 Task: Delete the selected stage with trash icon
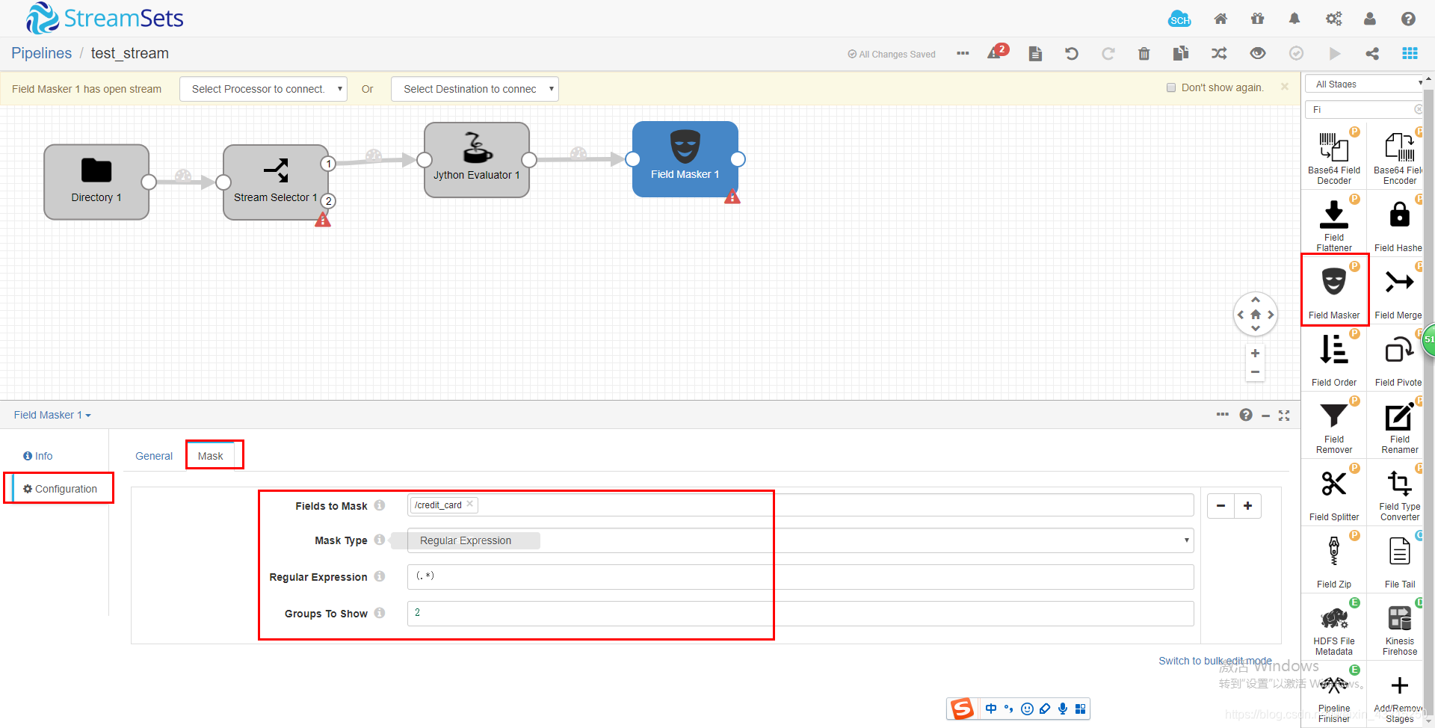(1144, 53)
